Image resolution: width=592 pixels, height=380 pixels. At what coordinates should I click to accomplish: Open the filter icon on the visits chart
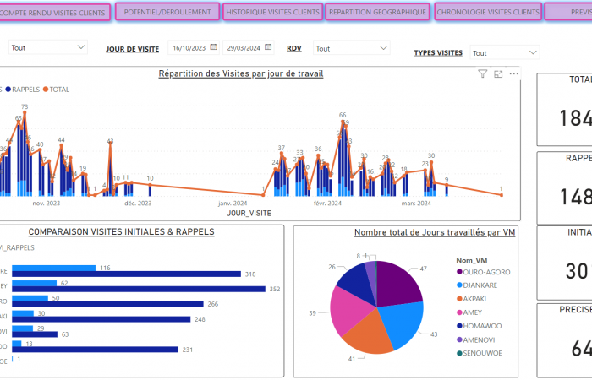coord(483,74)
